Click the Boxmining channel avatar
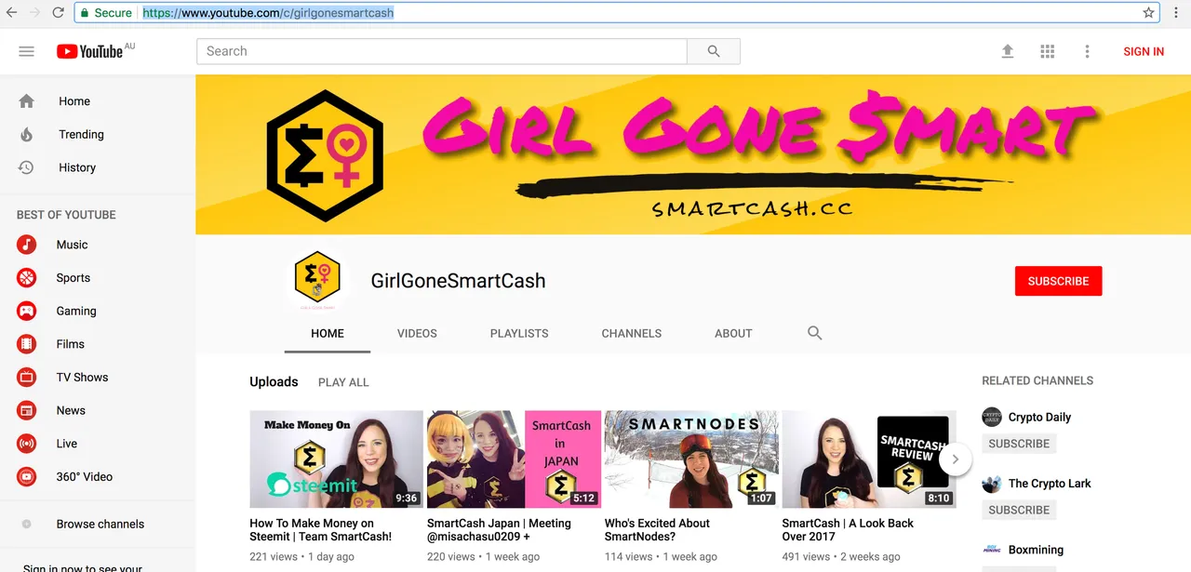 click(x=992, y=550)
